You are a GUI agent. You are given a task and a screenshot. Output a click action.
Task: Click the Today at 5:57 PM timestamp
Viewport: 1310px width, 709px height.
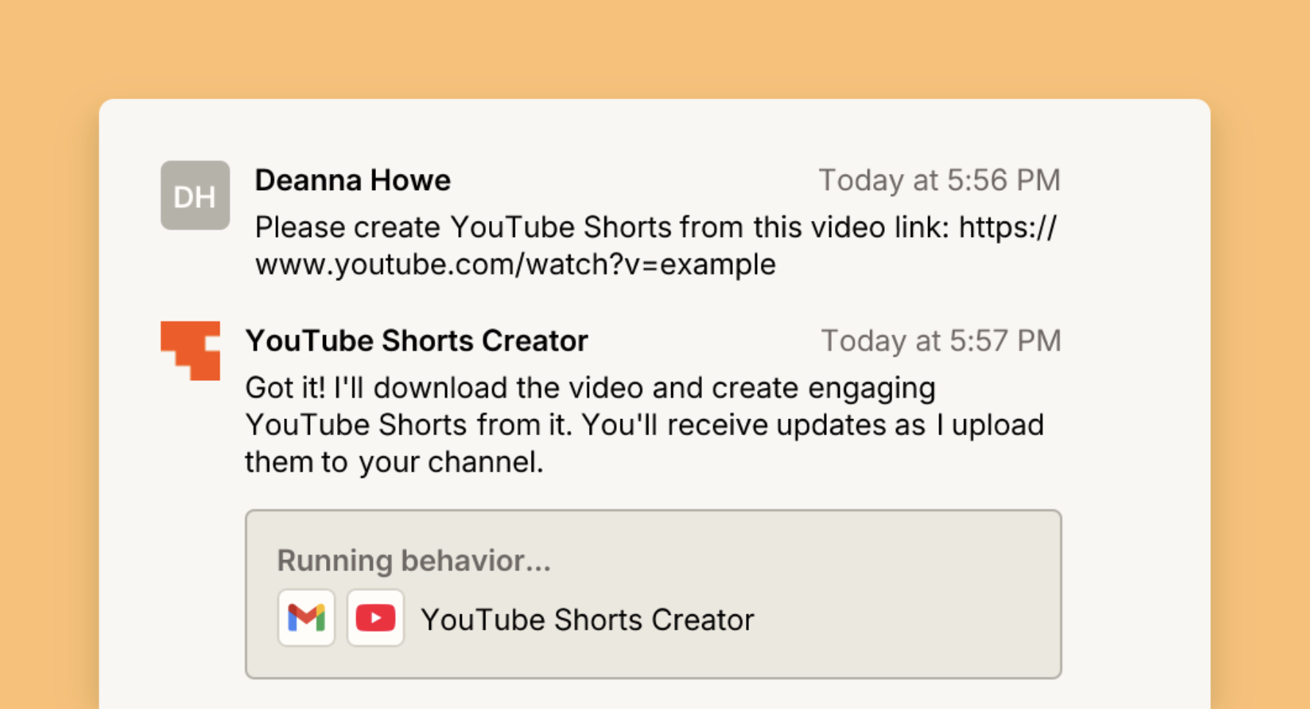tap(942, 340)
